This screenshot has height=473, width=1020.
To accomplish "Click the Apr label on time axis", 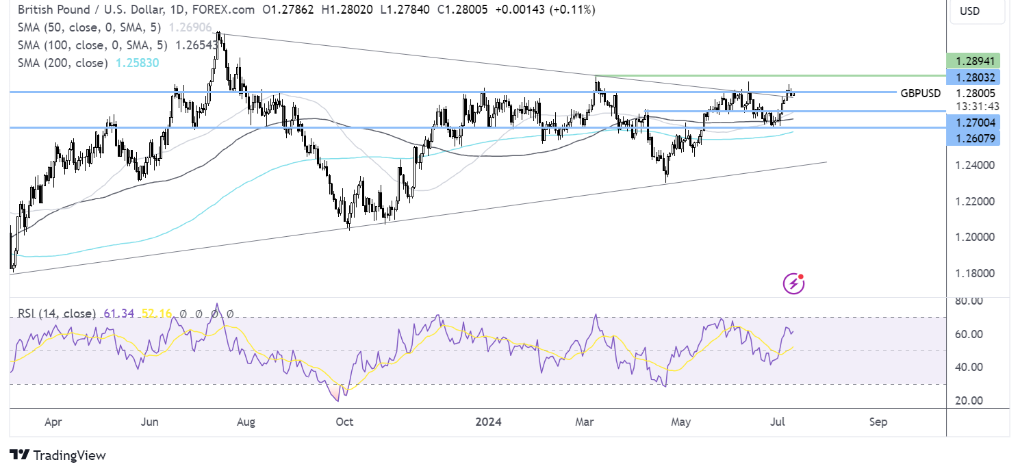I will click(53, 422).
